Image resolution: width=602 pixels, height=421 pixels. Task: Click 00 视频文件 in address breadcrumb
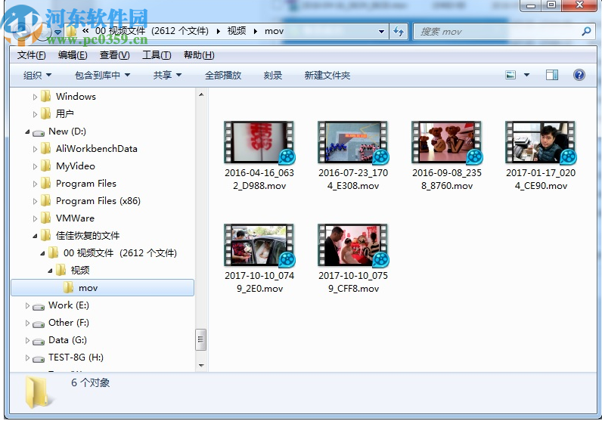pyautogui.click(x=152, y=31)
